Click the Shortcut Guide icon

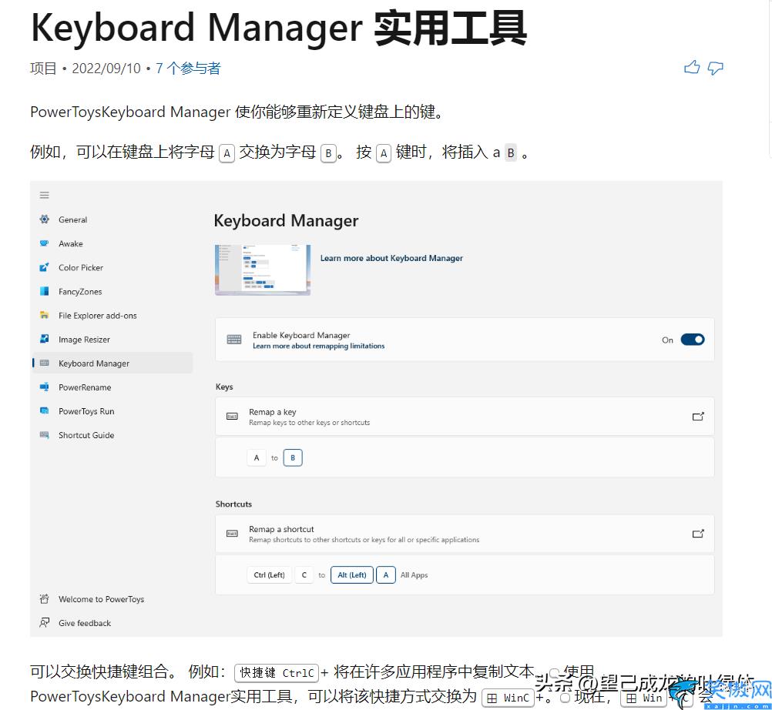tap(45, 435)
